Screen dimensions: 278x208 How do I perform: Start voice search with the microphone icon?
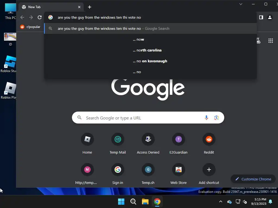206,118
